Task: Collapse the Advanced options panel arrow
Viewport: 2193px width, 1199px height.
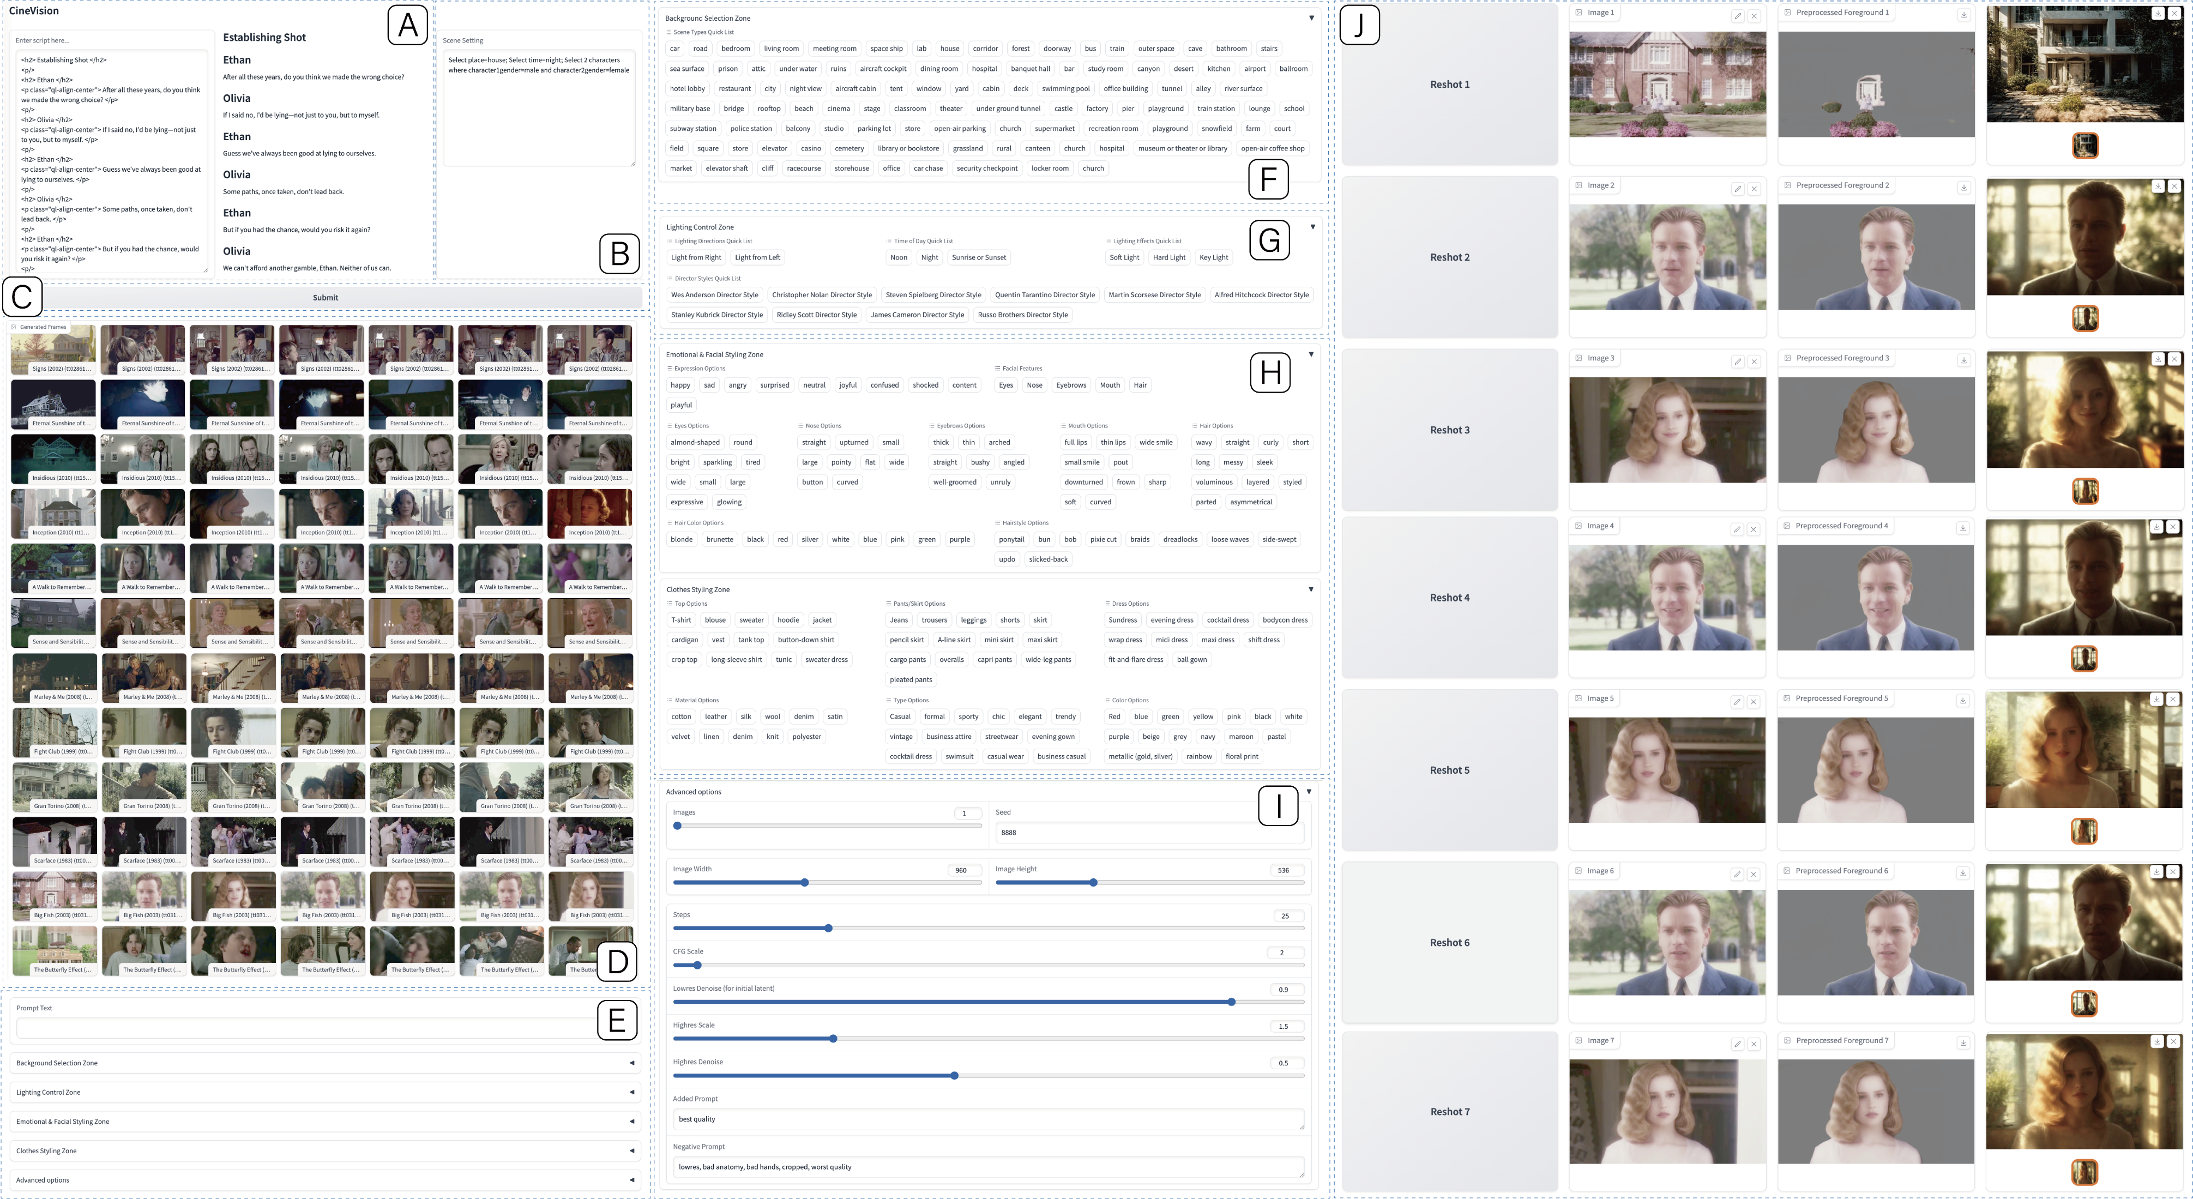Action: (1309, 791)
